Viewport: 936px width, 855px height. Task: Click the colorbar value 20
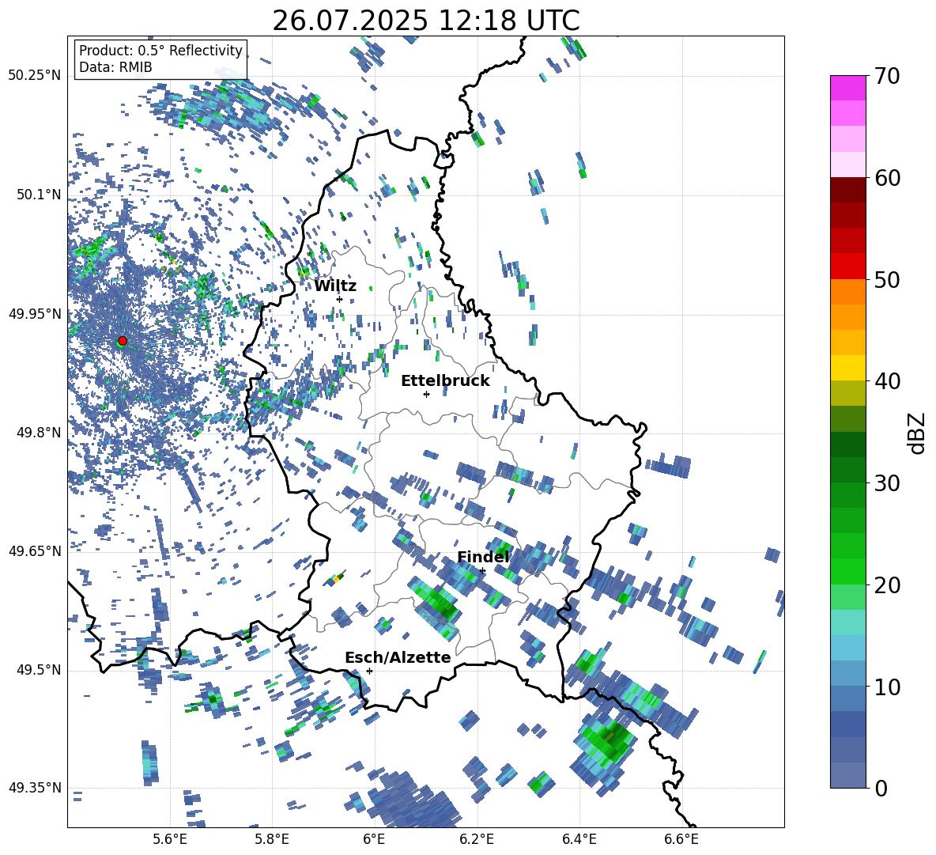pyautogui.click(x=887, y=585)
